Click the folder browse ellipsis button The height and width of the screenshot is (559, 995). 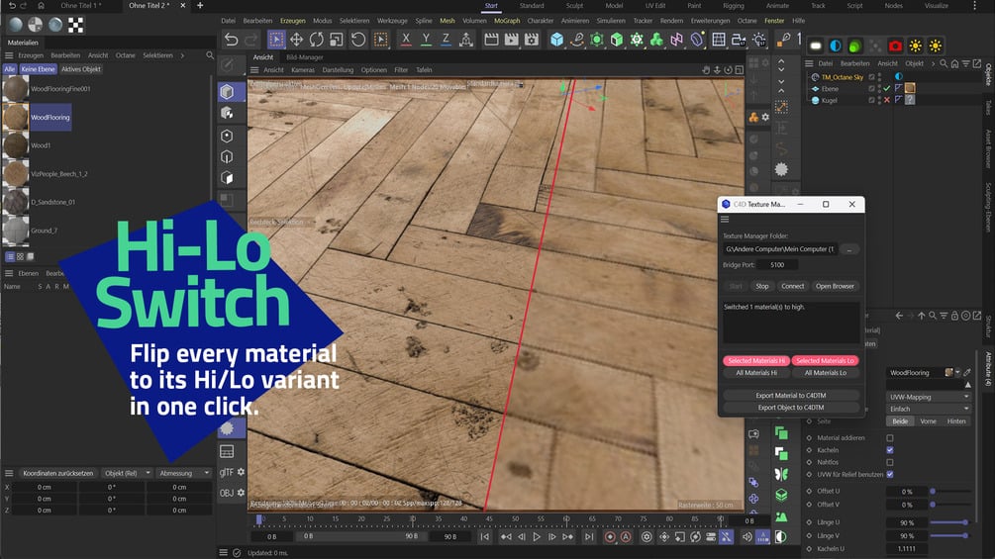(849, 249)
